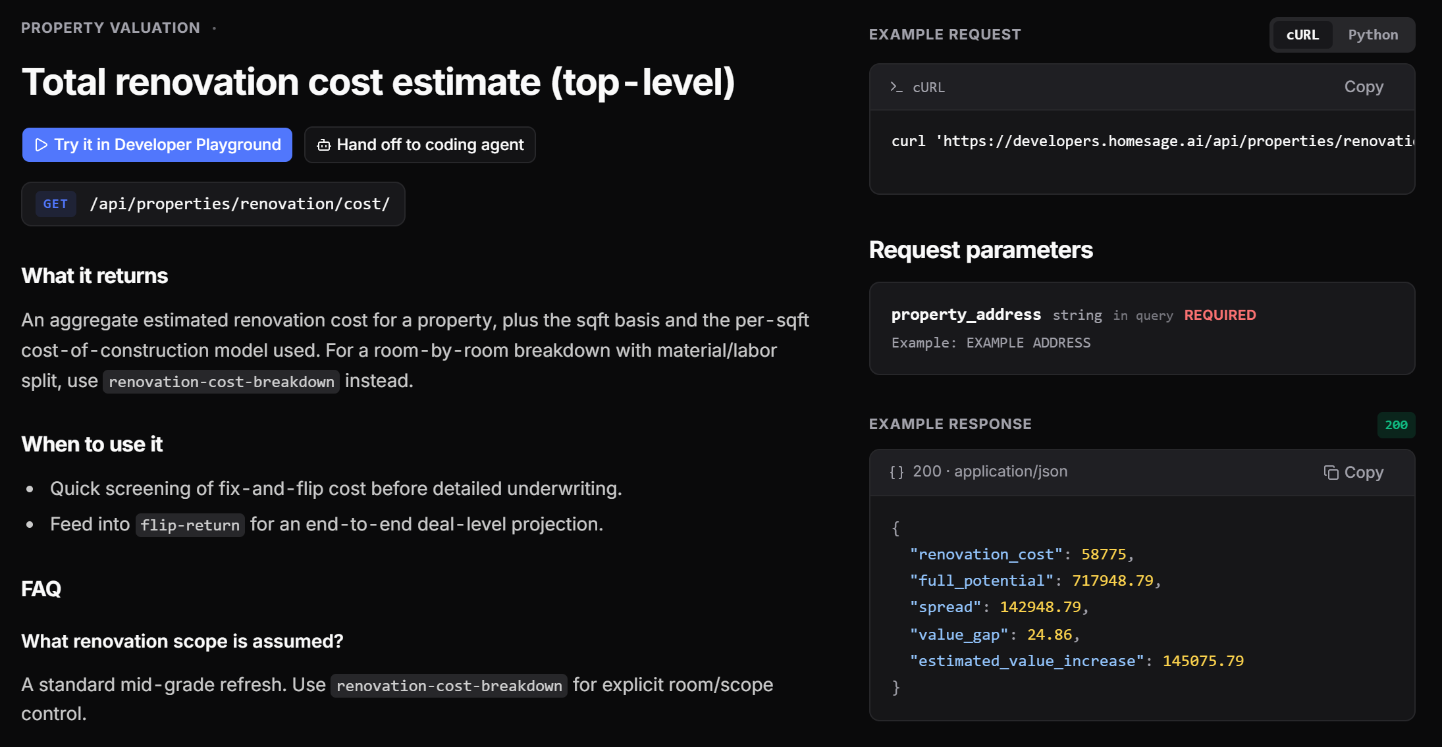The image size is (1442, 747).
Task: Click the "full_potential": 717948.79 line
Action: pos(1034,581)
